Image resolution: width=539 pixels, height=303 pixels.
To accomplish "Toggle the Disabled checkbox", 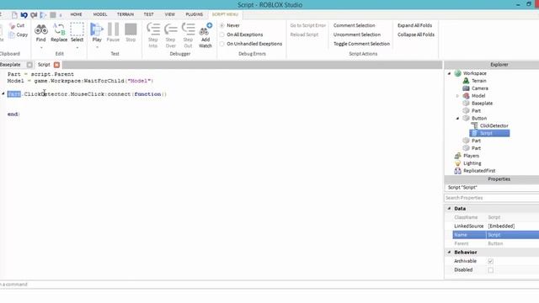I will (x=490, y=270).
